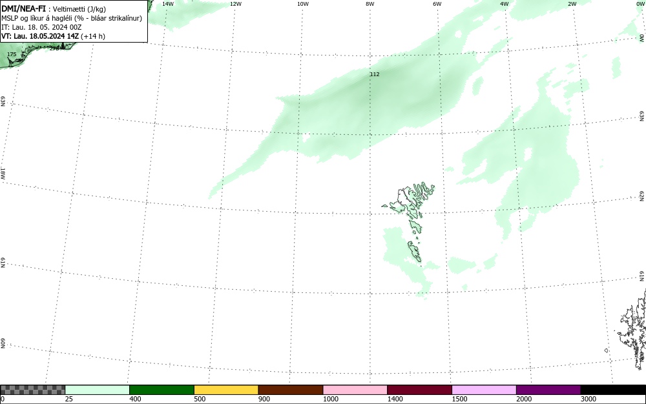Viewport: 646px width, 404px height.
Task: Click the purple 2000-3000 legend swatch
Action: click(548, 390)
